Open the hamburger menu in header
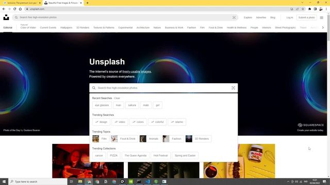Viewport: 330px width, 185px height. [321, 17]
